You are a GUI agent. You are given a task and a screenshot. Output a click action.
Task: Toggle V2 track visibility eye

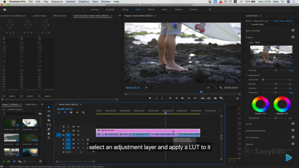78,131
